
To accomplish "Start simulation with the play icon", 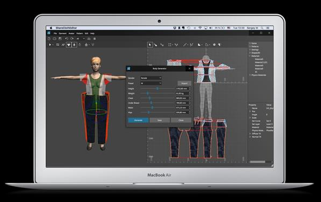I will 50,45.
